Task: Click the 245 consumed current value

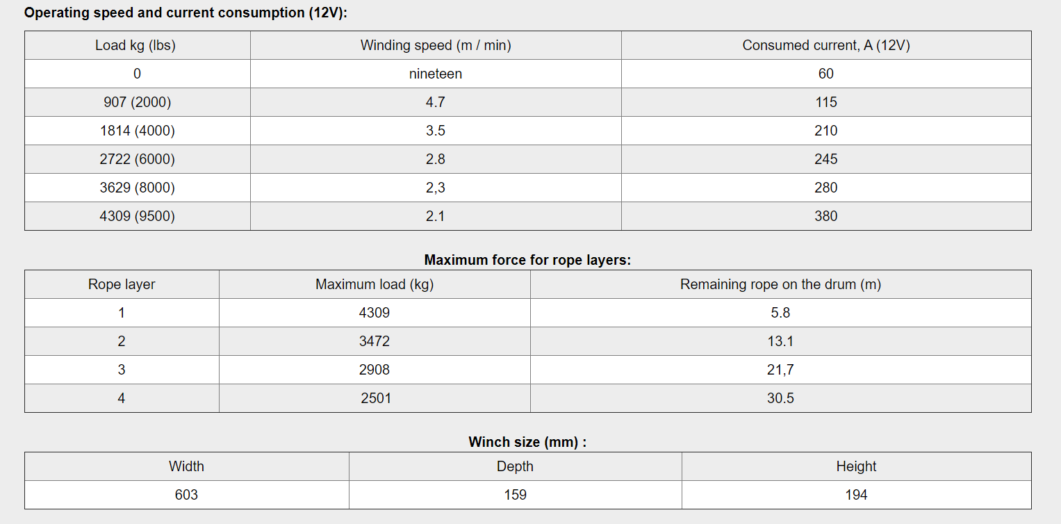Action: (x=826, y=159)
